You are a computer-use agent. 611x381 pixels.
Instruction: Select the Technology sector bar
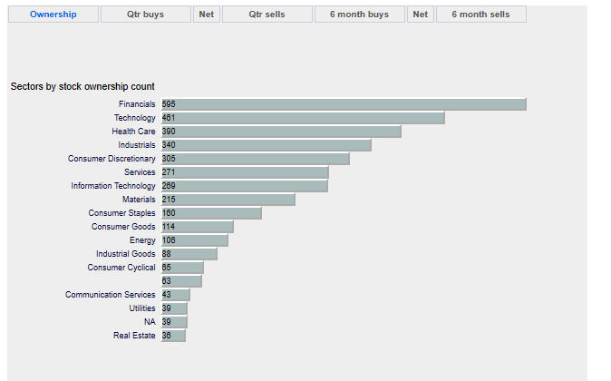303,118
